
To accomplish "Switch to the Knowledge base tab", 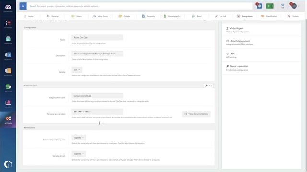I will pyautogui.click(x=173, y=16).
